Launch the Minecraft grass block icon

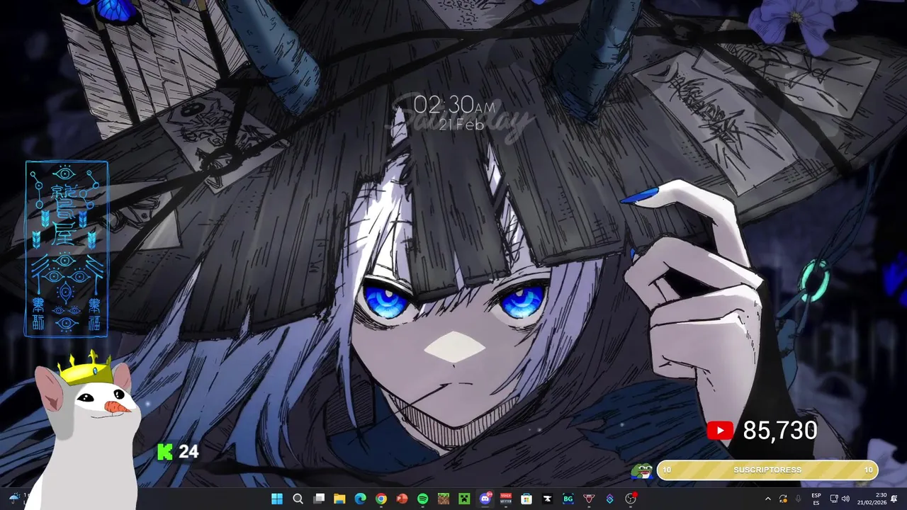pyautogui.click(x=443, y=499)
